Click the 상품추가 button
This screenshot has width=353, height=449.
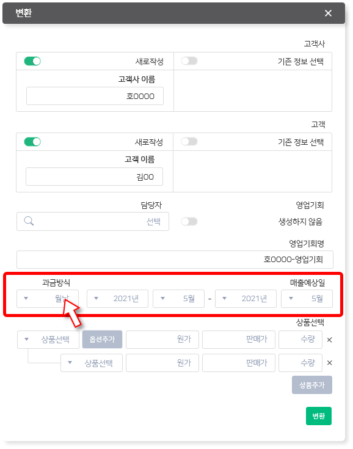point(312,385)
